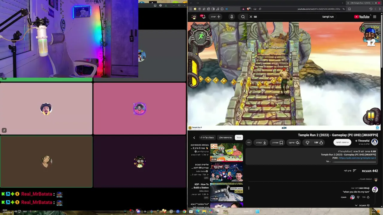Open the YouTube create button
The height and width of the screenshot is (215, 383).
tap(215, 17)
